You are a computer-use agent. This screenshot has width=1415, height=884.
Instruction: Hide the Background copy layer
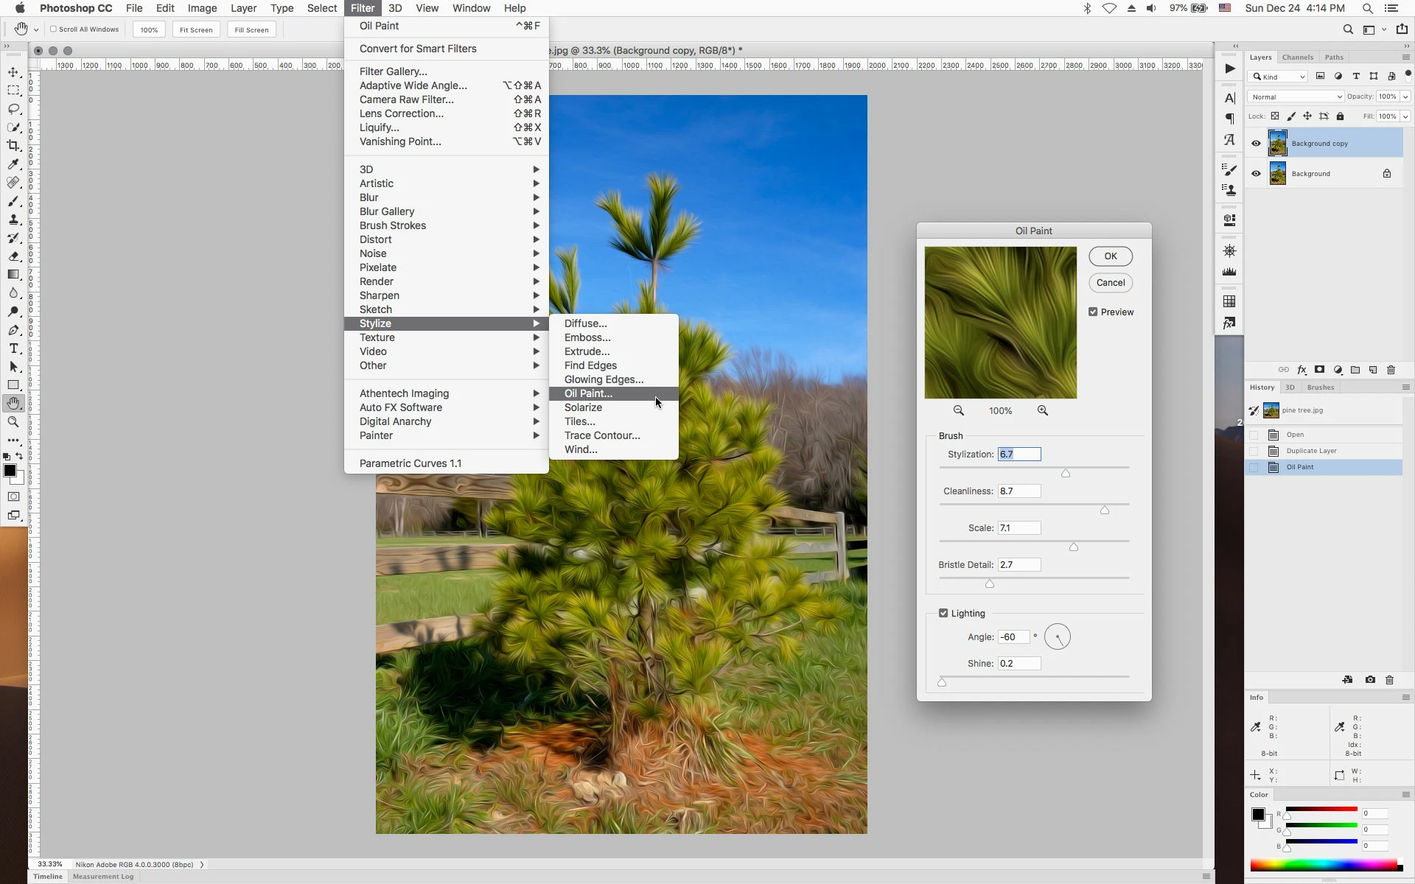[x=1256, y=144]
